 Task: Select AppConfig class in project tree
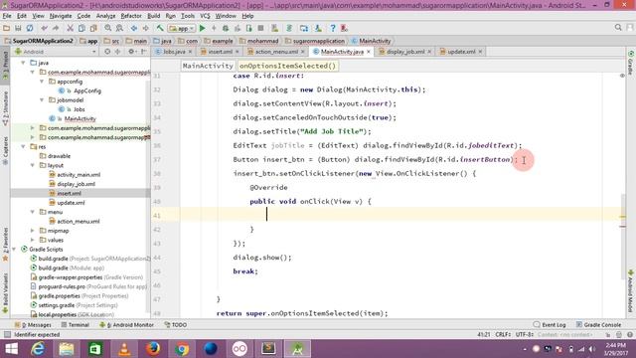coord(86,90)
